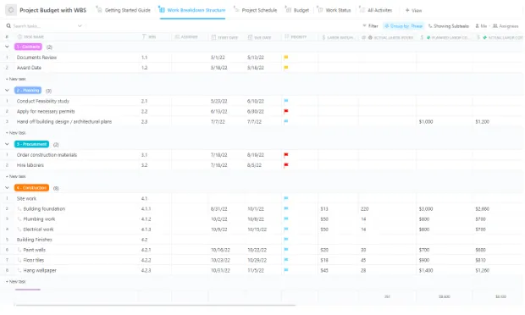Image resolution: width=525 pixels, height=315 pixels.
Task: Click blue priority flag for Conduct Feasibility study
Action: 286,101
